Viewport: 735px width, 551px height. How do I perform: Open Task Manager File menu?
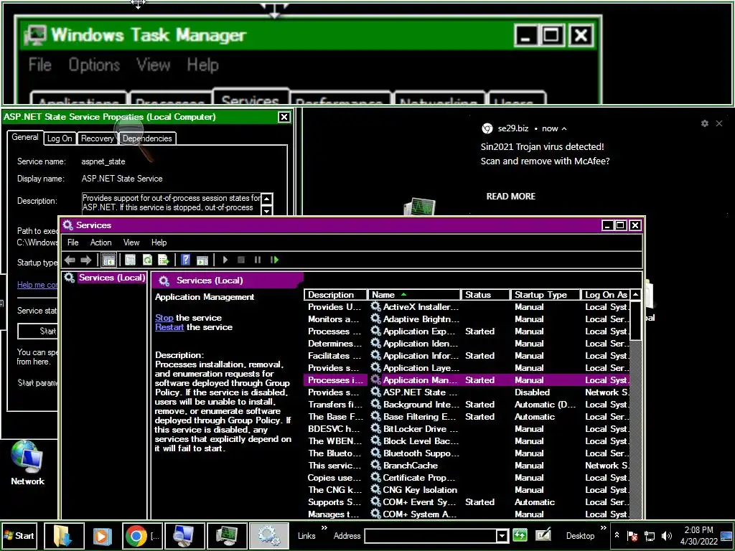click(x=40, y=65)
